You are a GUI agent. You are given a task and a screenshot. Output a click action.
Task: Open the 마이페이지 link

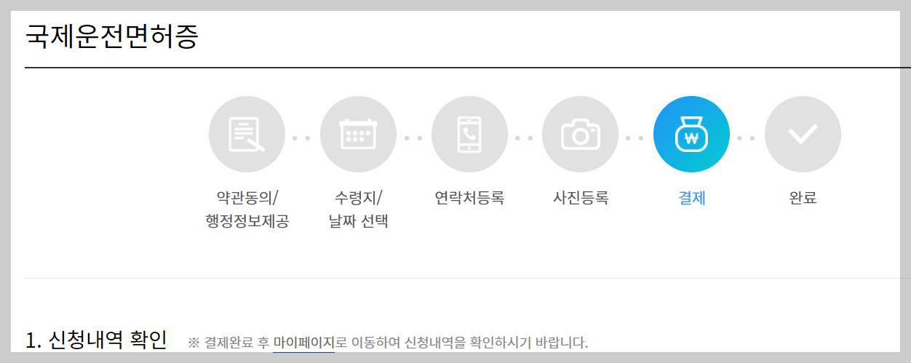[x=303, y=343]
